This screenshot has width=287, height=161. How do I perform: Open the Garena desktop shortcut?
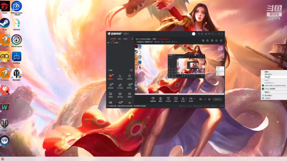[x=5, y=7]
